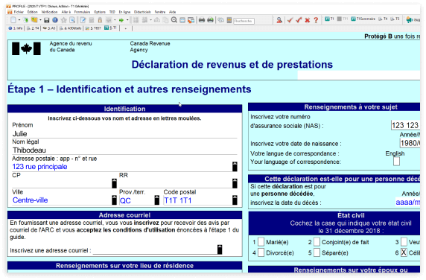Click the T1 toolbar shortcut
426x280 pixels.
tap(329, 19)
